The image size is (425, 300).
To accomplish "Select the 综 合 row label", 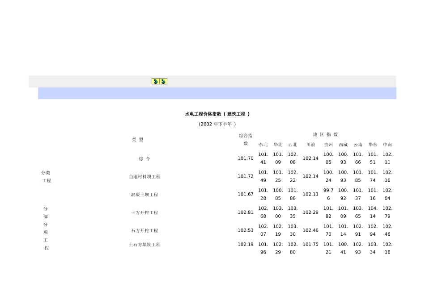I will pos(144,159).
